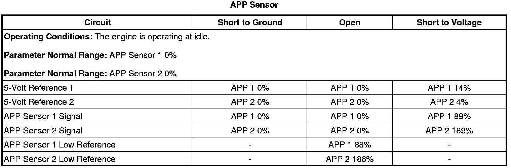Click the "5-Volt Reference 1" row label
511x168 pixels.
coord(38,88)
